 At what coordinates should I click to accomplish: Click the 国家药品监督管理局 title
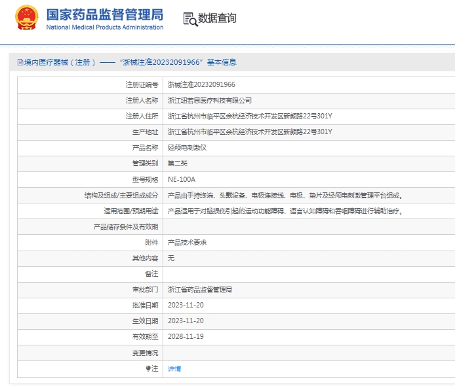click(x=105, y=14)
